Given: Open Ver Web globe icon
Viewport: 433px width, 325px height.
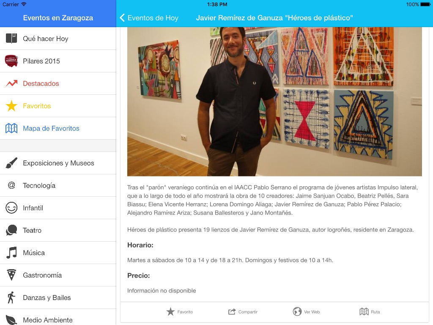Looking at the screenshot, I should tap(297, 312).
